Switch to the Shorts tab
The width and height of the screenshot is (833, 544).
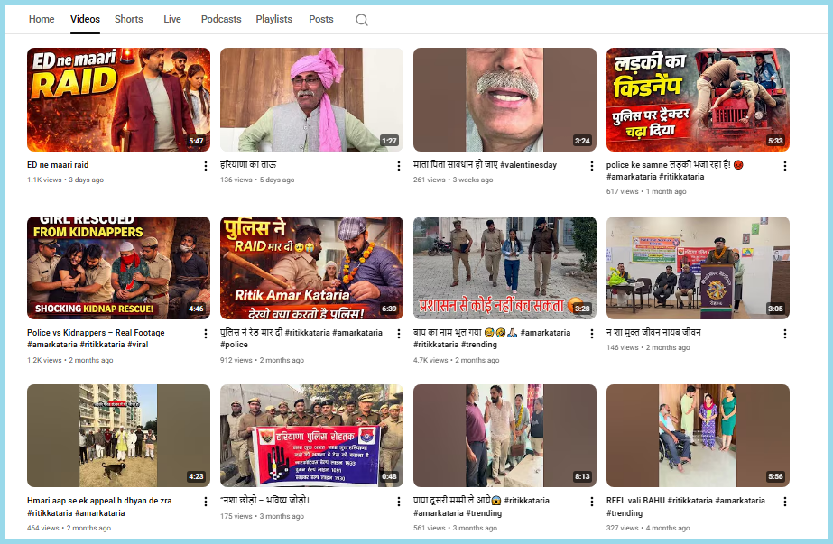coord(129,19)
